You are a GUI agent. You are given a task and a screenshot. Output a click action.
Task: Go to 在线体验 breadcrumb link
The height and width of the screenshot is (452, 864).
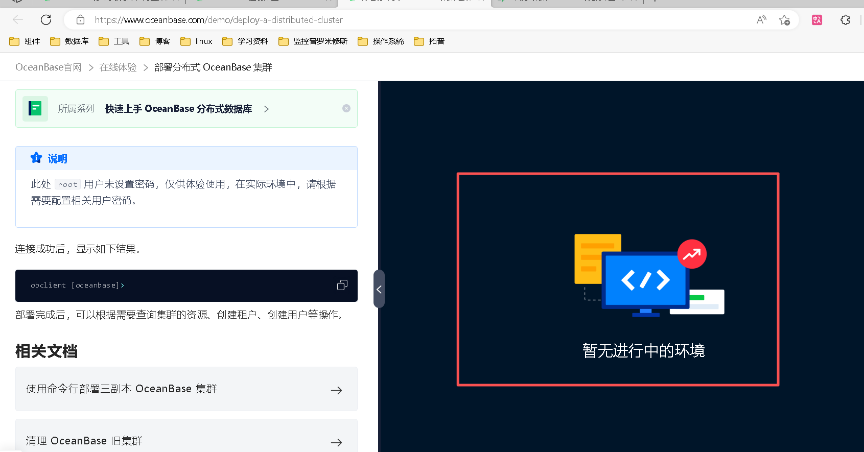point(118,67)
